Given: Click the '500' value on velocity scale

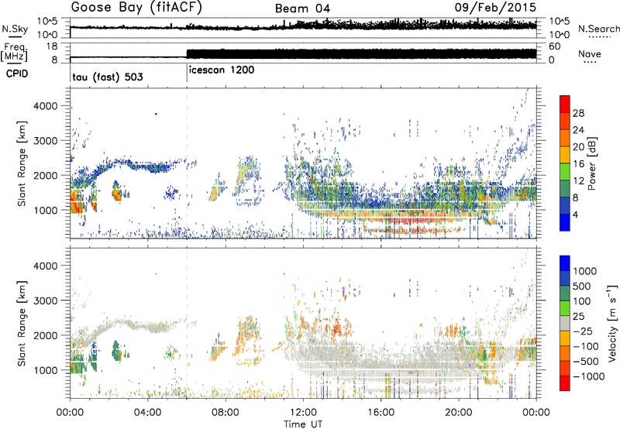Looking at the screenshot, I should tap(581, 287).
